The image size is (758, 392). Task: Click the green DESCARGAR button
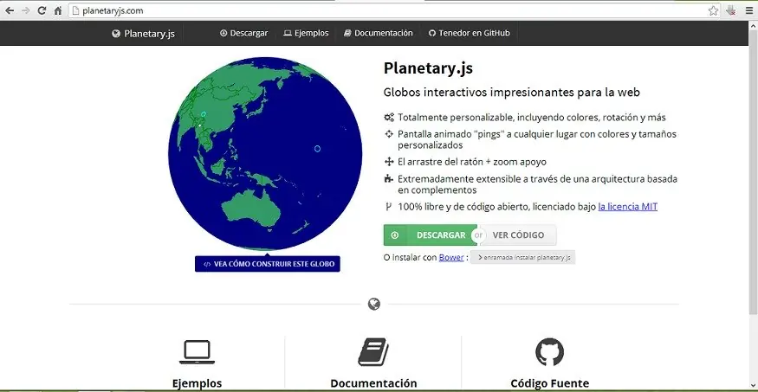coord(431,235)
